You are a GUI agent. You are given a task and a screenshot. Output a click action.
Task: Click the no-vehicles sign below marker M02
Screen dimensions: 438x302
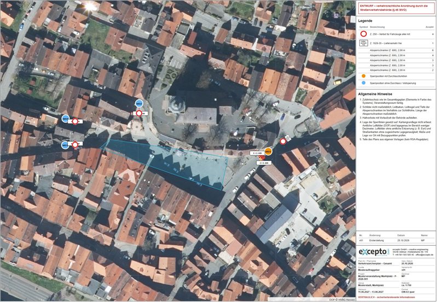139,114
